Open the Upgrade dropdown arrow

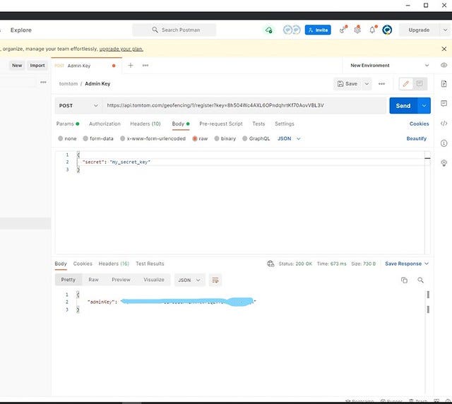click(445, 30)
